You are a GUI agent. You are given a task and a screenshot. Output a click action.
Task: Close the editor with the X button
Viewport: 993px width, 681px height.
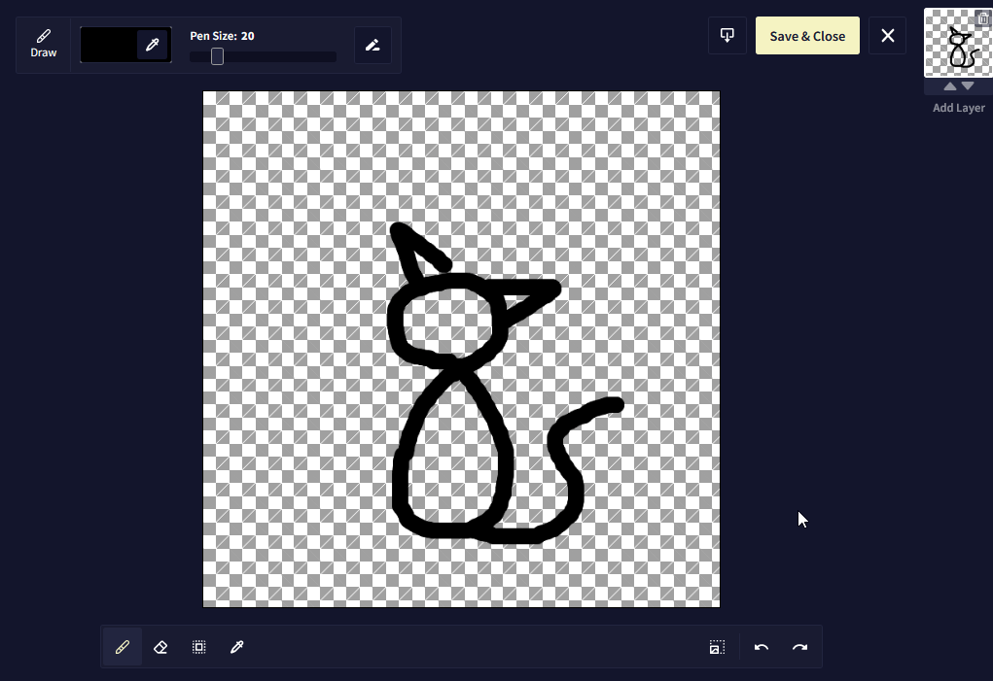coord(887,36)
